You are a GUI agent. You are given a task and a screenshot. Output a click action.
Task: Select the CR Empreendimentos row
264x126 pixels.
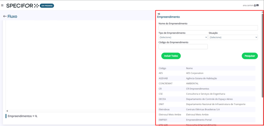[x=207, y=89]
